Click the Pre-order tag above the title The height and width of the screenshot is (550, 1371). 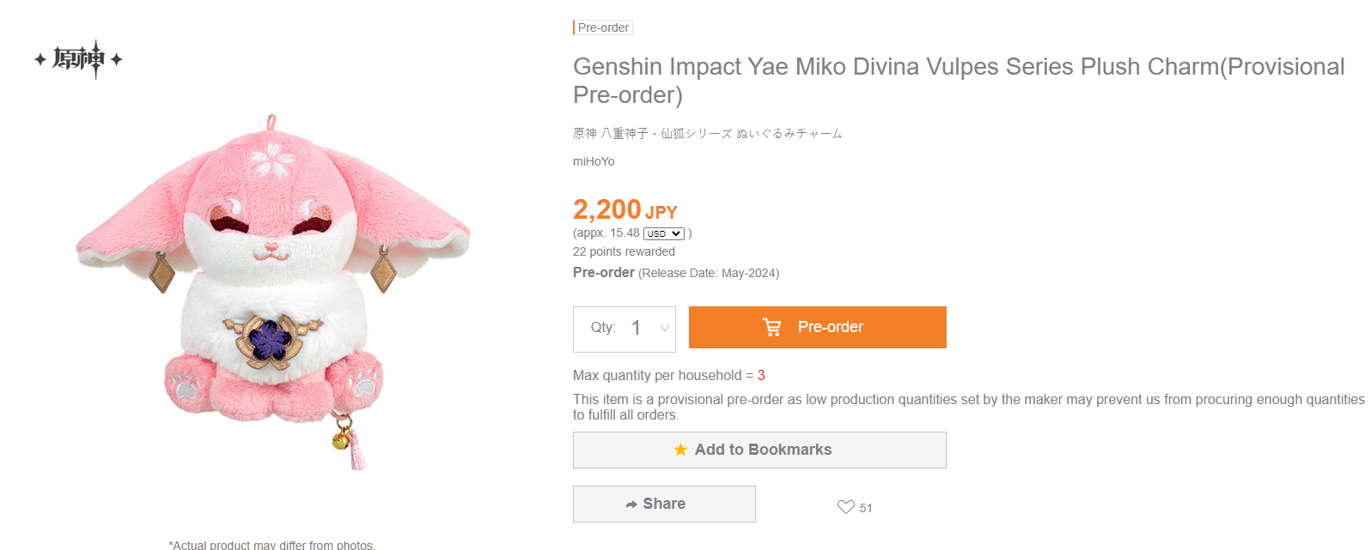[603, 27]
